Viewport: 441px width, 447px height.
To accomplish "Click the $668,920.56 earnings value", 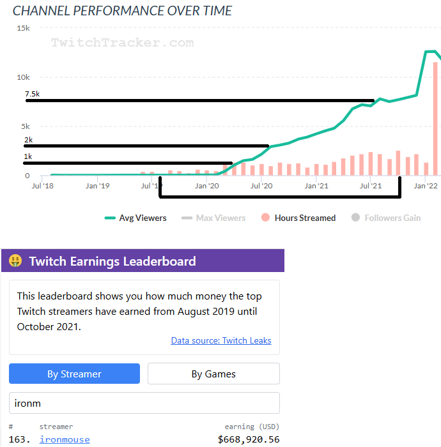I will click(x=249, y=439).
